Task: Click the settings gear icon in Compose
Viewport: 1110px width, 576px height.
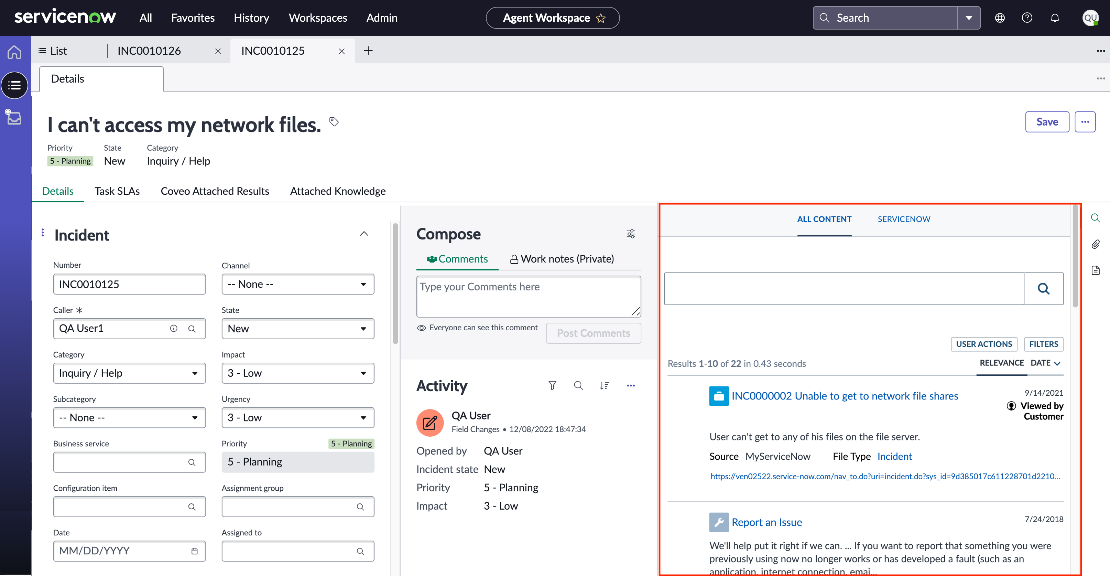Action: click(x=631, y=234)
